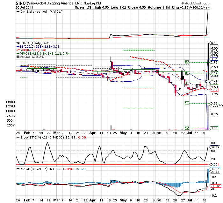The height and width of the screenshot is (203, 223).
Task: Click the tall grey July 20 volume bar
Action: 208,118
